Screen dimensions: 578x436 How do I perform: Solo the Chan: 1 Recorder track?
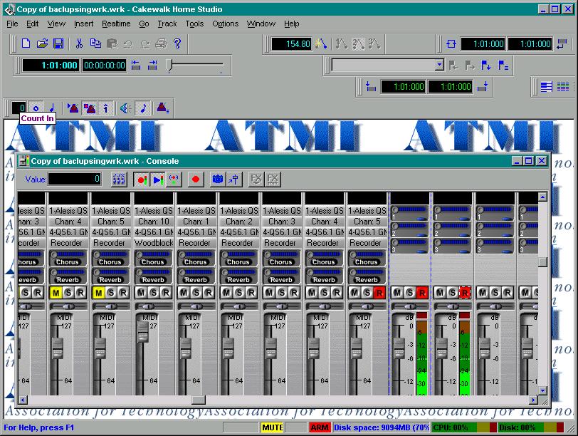(196, 293)
